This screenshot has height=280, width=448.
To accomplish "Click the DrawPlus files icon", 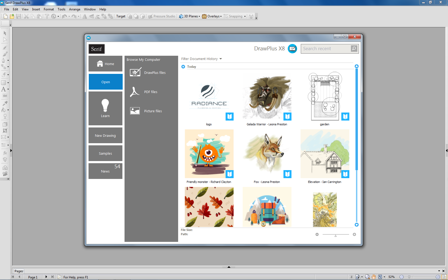I will pyautogui.click(x=135, y=73).
